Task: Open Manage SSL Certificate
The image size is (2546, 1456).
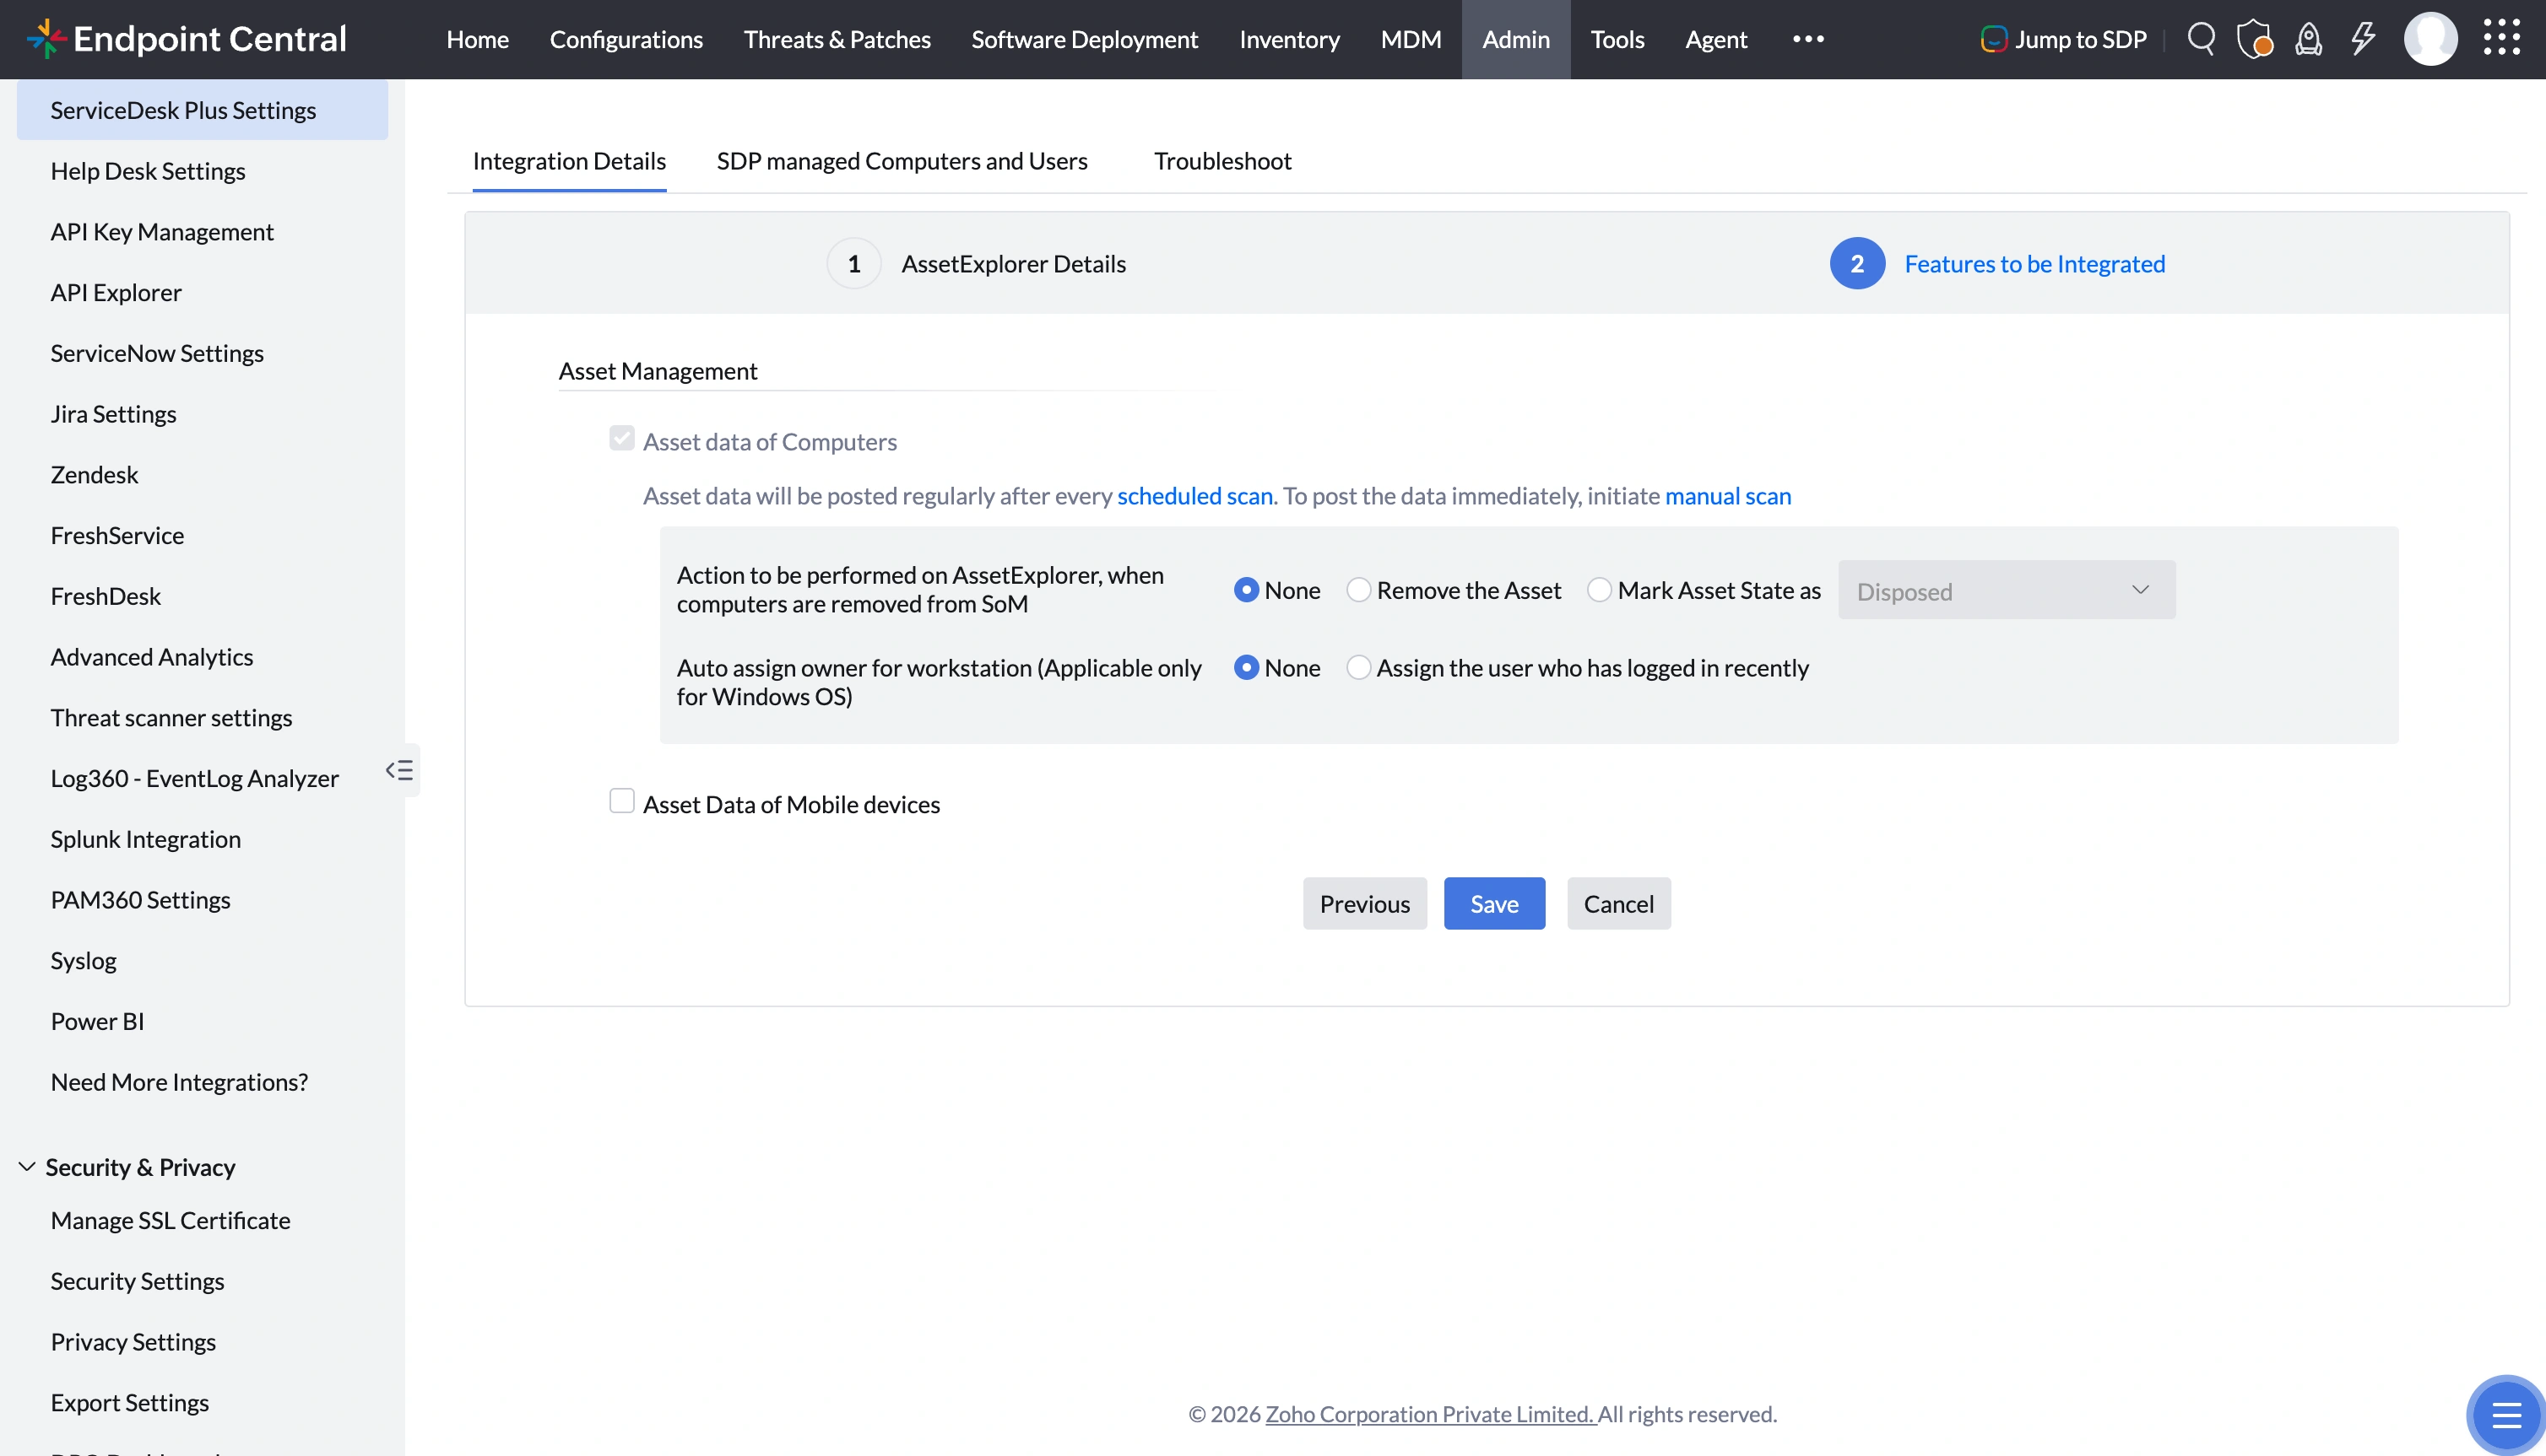Action: [x=170, y=1220]
